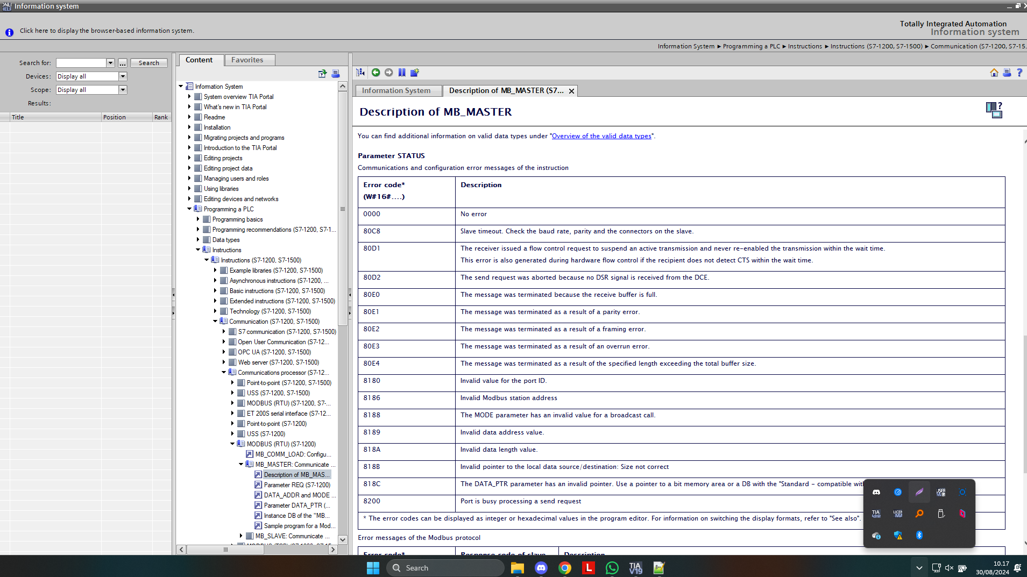Open Parameter REQ (S7-1200) topic
This screenshot has height=577, width=1027.
tap(297, 485)
